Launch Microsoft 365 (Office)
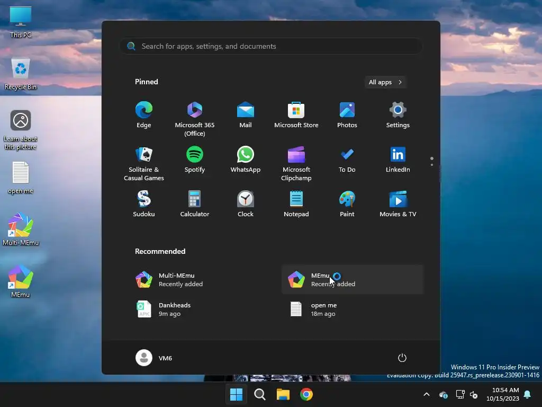This screenshot has height=407, width=542. tap(195, 119)
